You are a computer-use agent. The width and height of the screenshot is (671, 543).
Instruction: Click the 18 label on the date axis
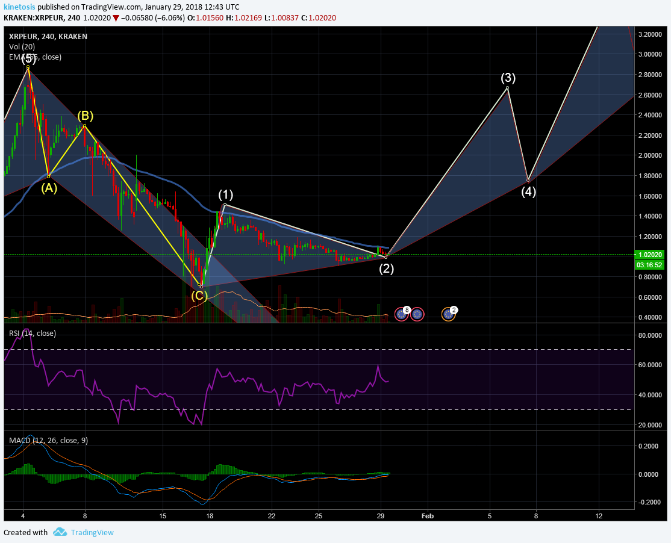[x=209, y=516]
